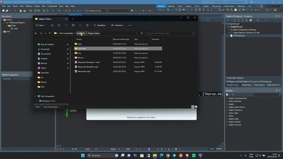Open Google Chrome from the taskbar
The width and height of the screenshot is (283, 159).
(168, 155)
